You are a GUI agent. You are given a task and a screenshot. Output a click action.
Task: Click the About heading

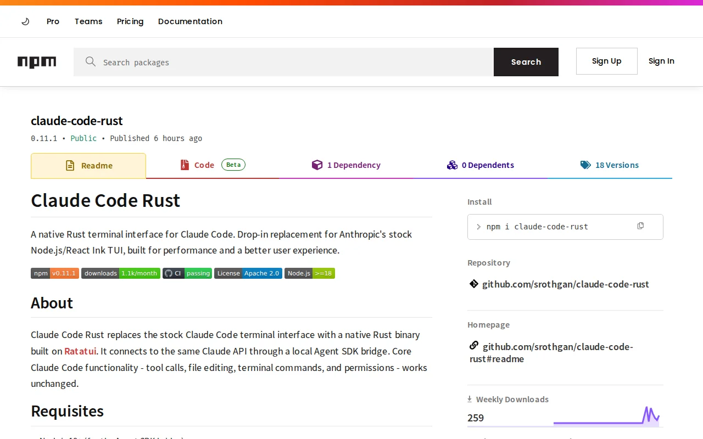(52, 303)
